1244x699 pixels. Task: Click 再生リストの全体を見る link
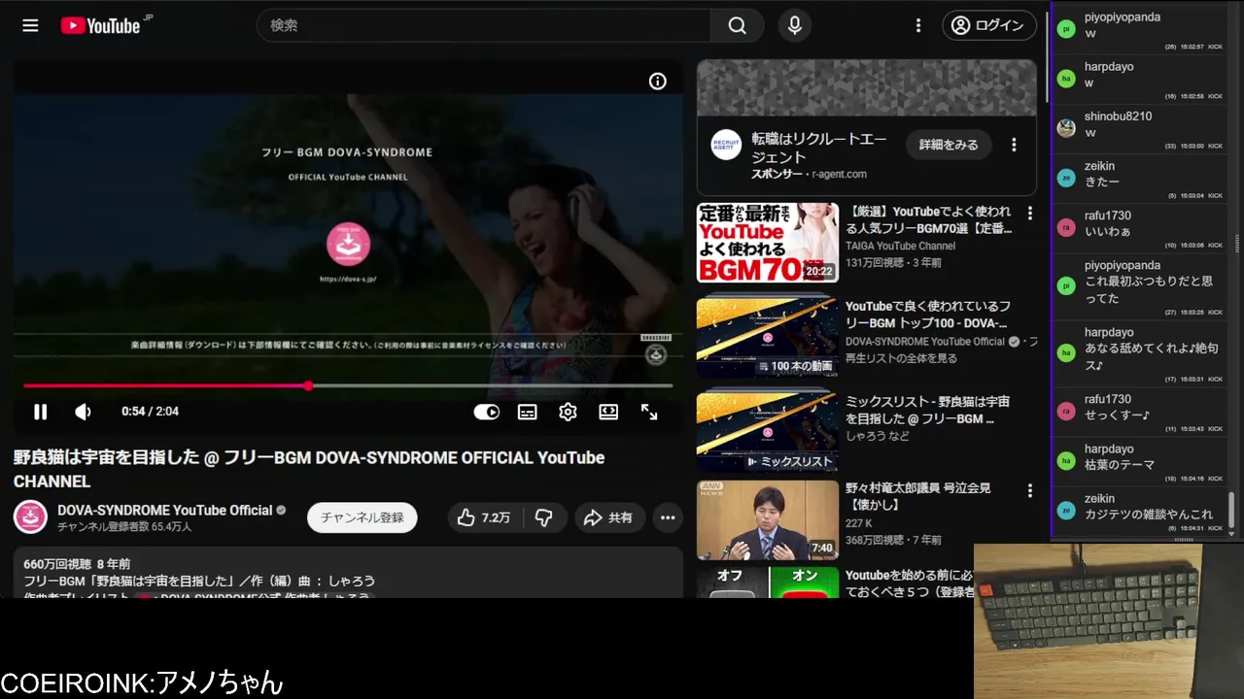click(901, 358)
